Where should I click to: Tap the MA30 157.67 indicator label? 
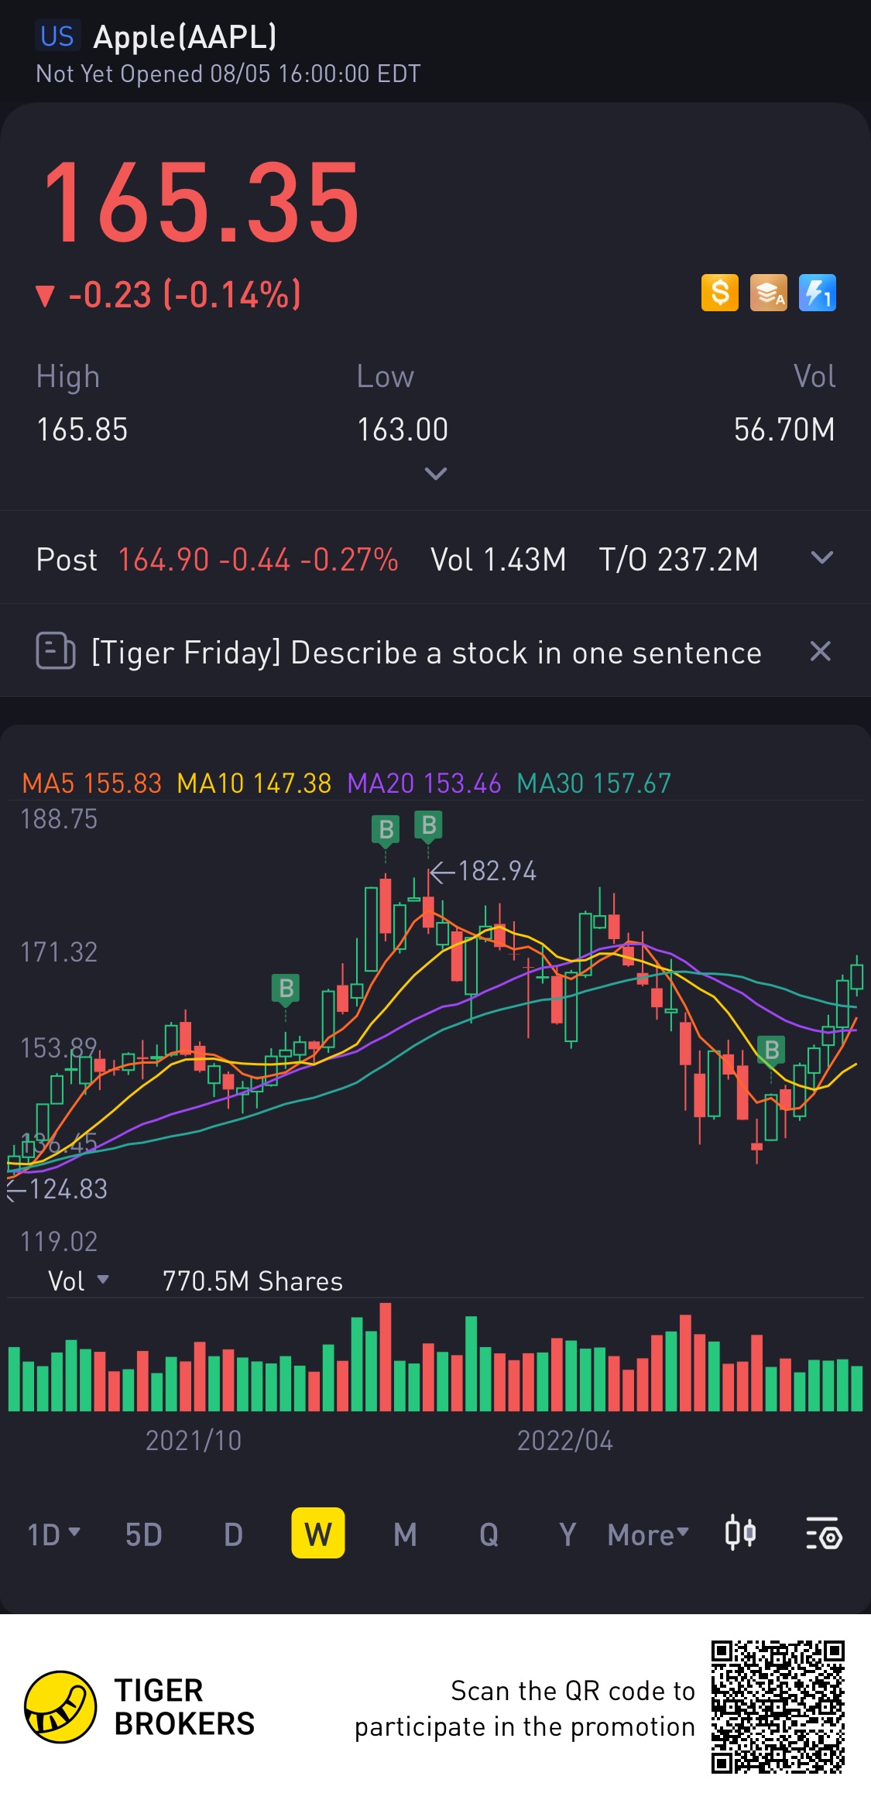click(594, 783)
